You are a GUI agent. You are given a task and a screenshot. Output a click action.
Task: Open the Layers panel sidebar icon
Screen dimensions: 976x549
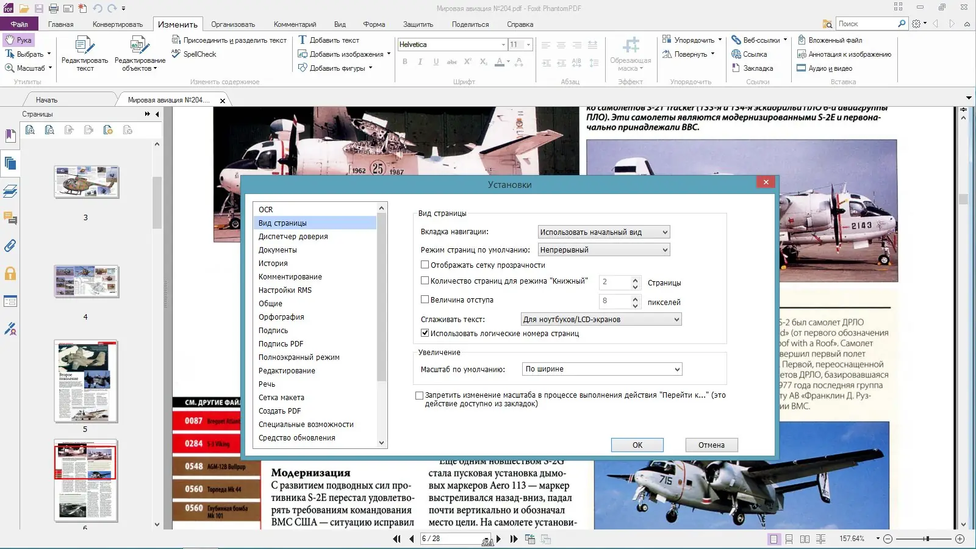pos(10,192)
